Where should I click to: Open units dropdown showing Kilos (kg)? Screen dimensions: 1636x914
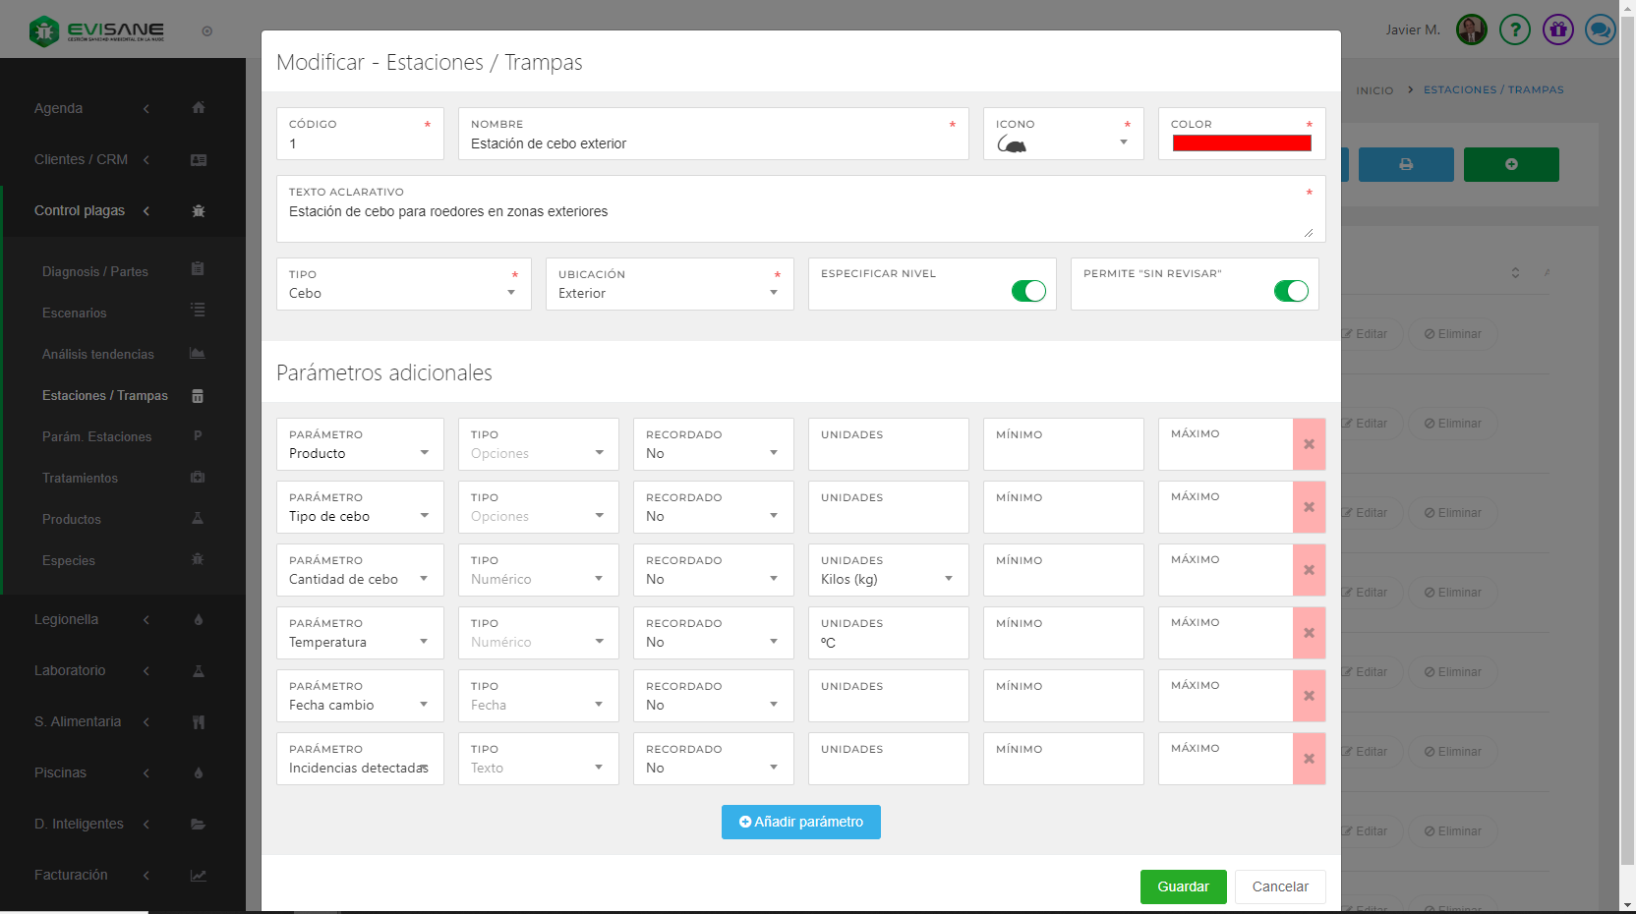pos(887,579)
